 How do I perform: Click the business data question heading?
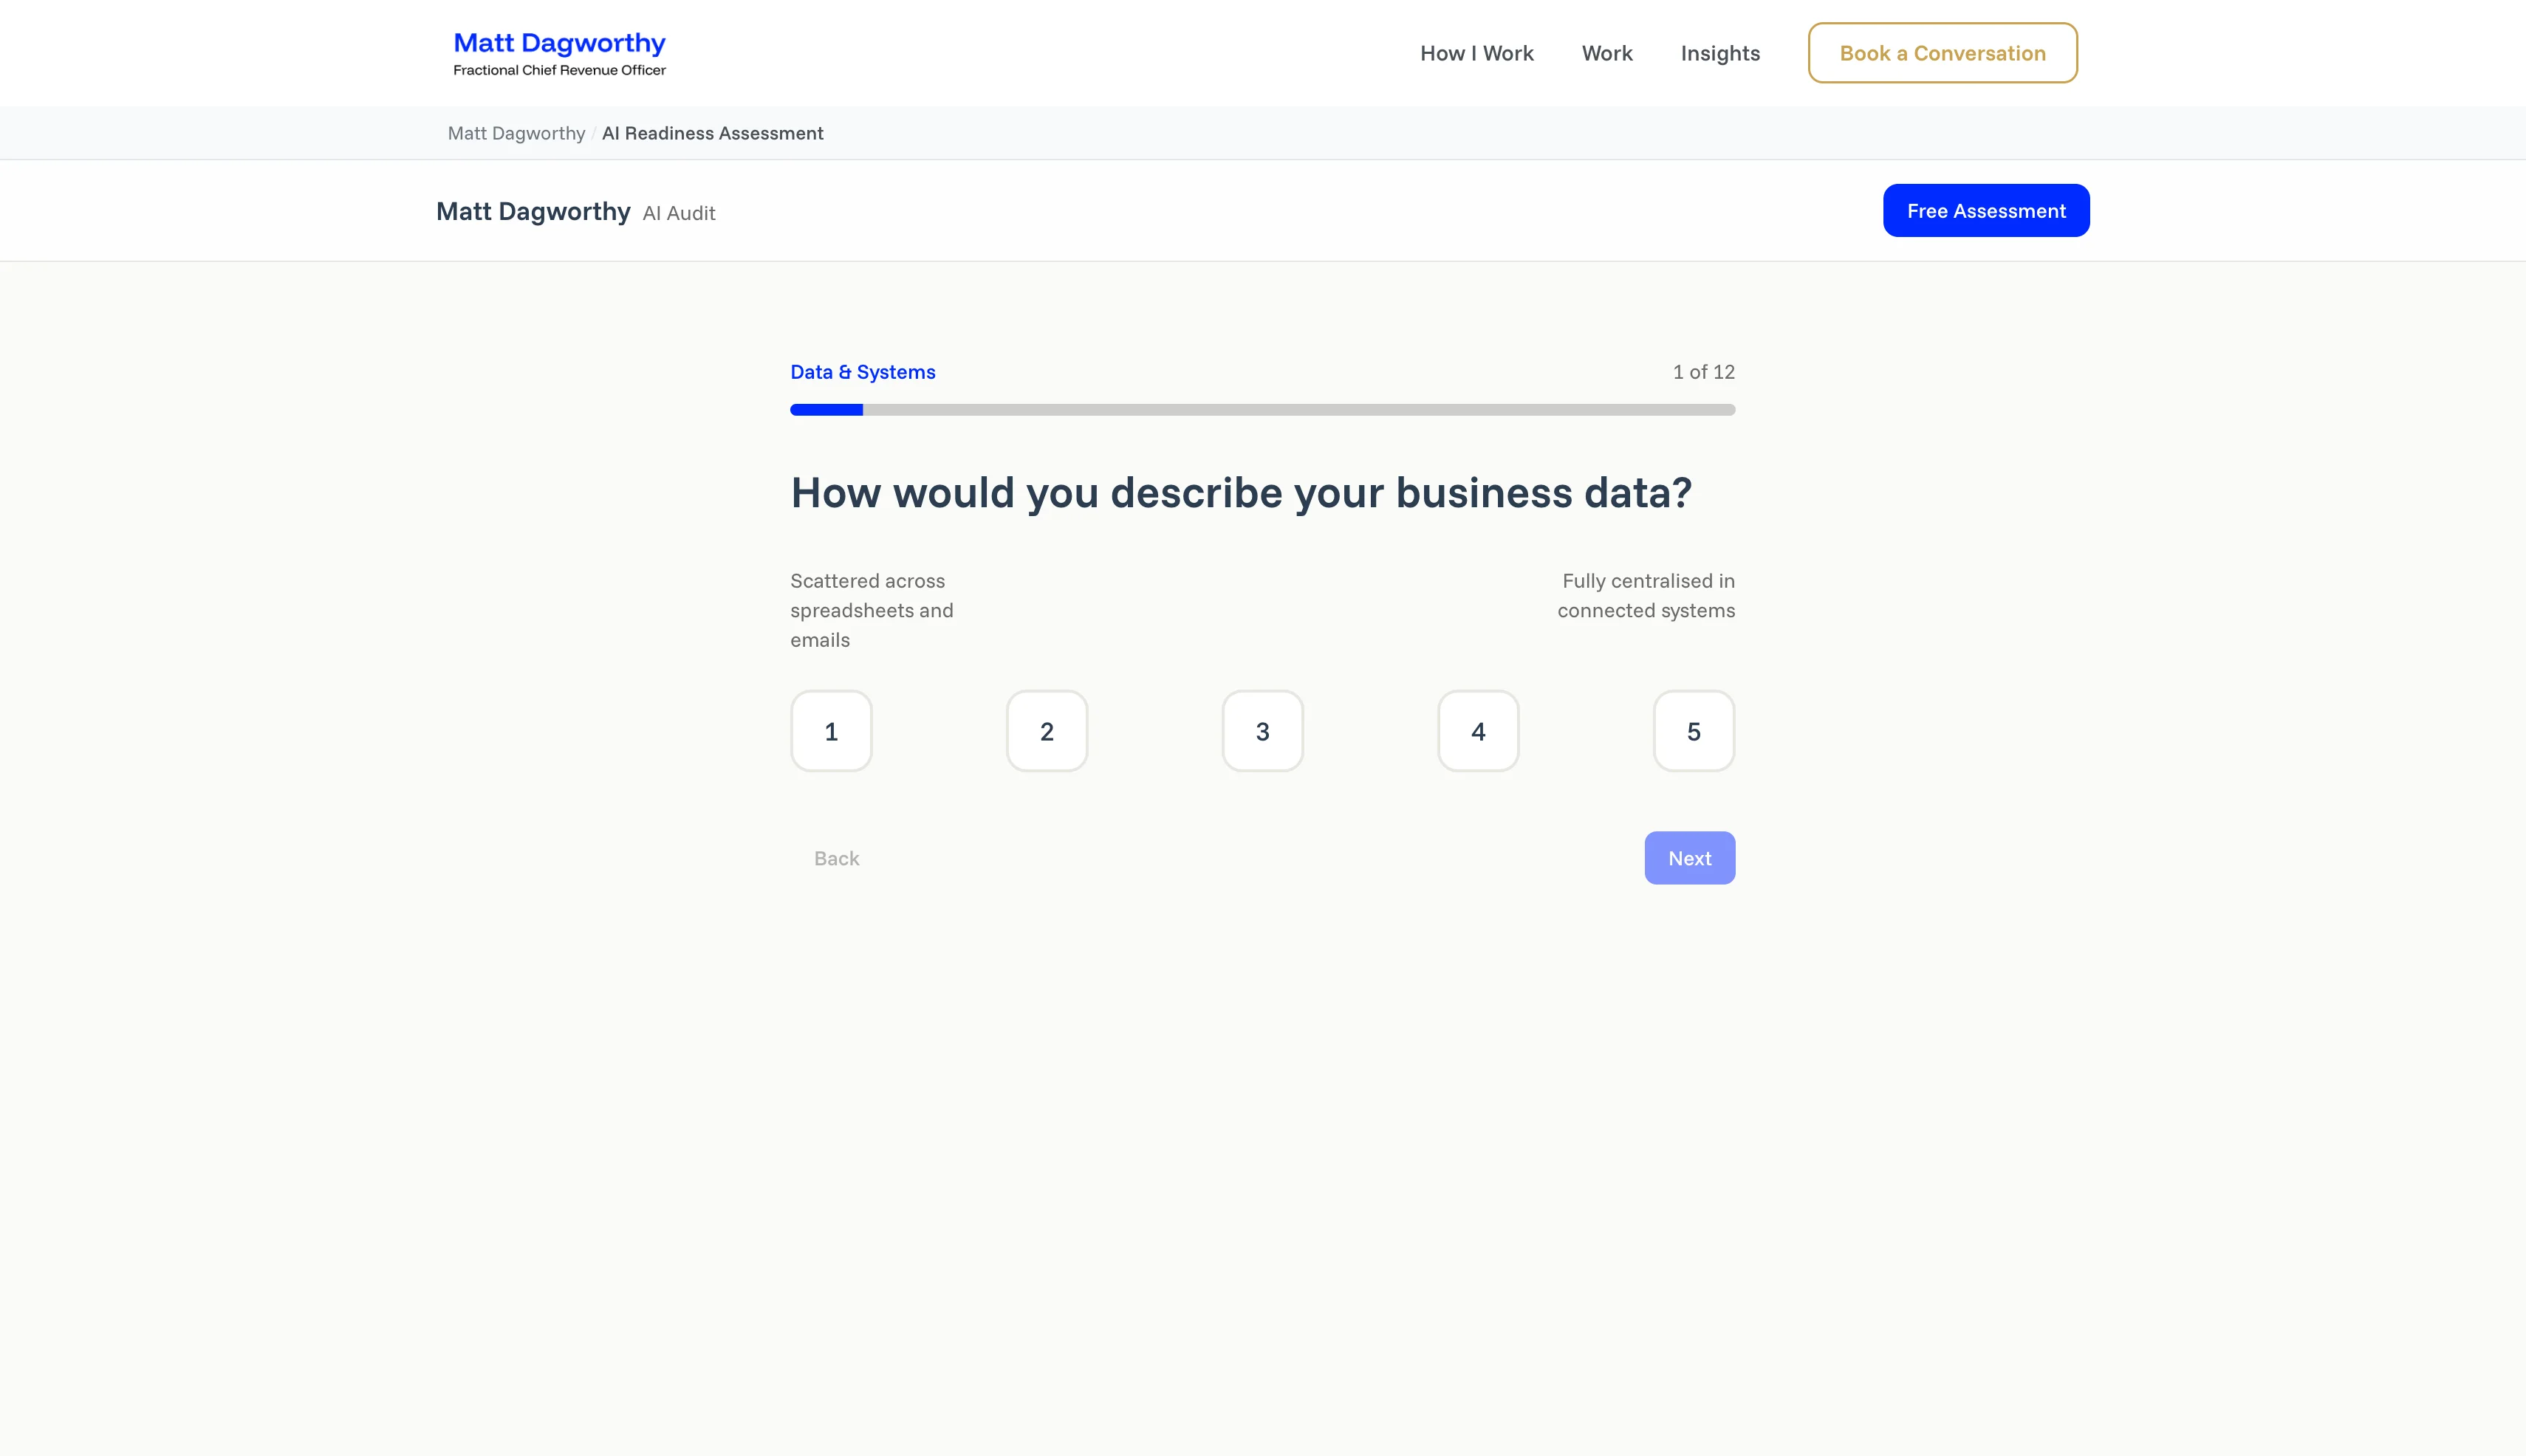click(x=1241, y=493)
